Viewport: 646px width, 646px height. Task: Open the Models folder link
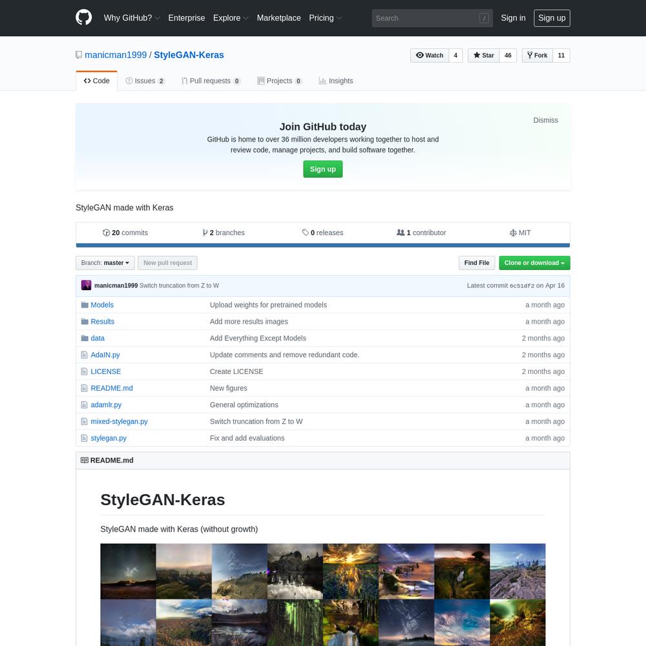[102, 305]
